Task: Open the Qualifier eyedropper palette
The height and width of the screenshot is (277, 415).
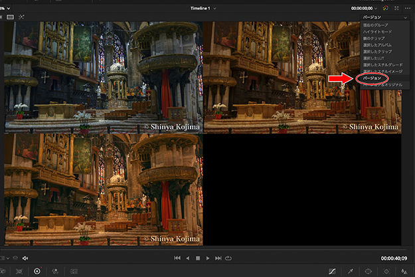Action: pyautogui.click(x=351, y=272)
